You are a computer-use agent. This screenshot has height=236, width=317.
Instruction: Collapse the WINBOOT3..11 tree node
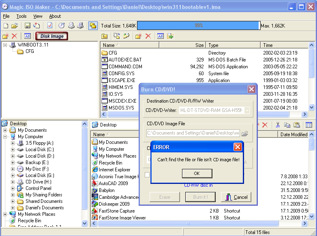click(5, 45)
